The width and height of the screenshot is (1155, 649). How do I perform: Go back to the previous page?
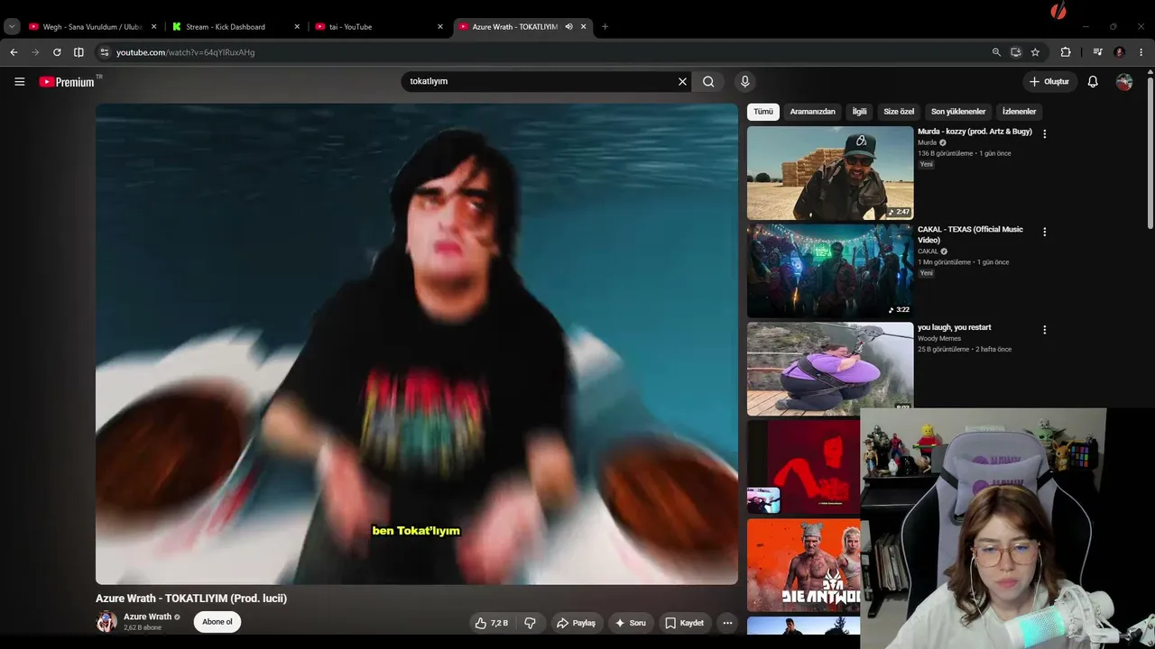pos(14,52)
